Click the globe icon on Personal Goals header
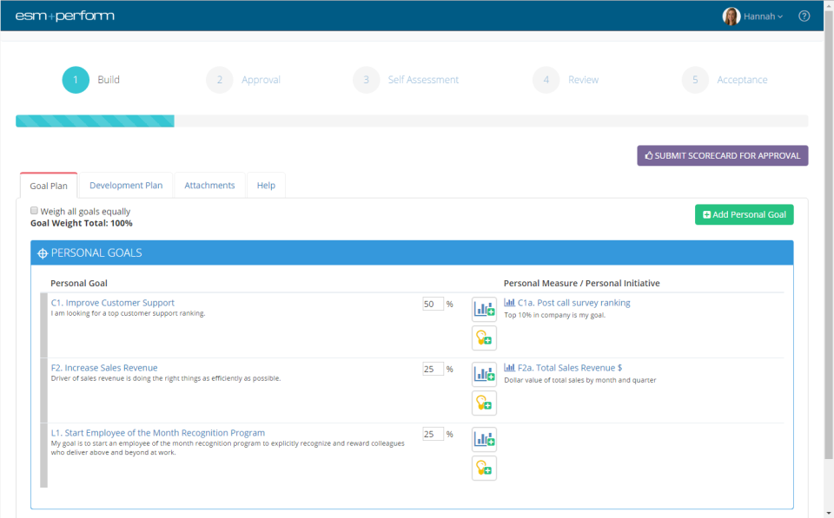834x518 pixels. (x=43, y=252)
